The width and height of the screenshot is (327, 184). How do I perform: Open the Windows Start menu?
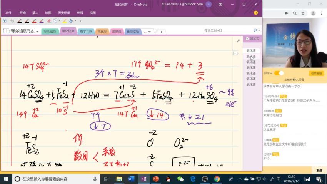[6, 179]
